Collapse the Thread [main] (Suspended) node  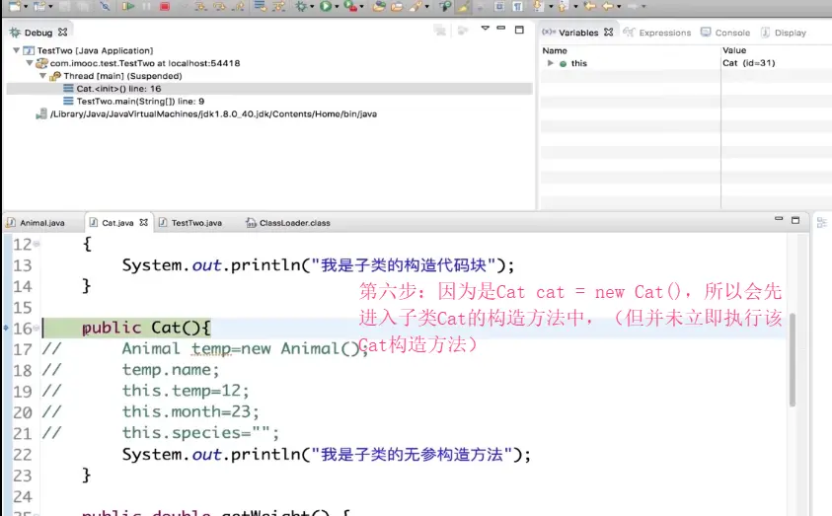(x=42, y=76)
